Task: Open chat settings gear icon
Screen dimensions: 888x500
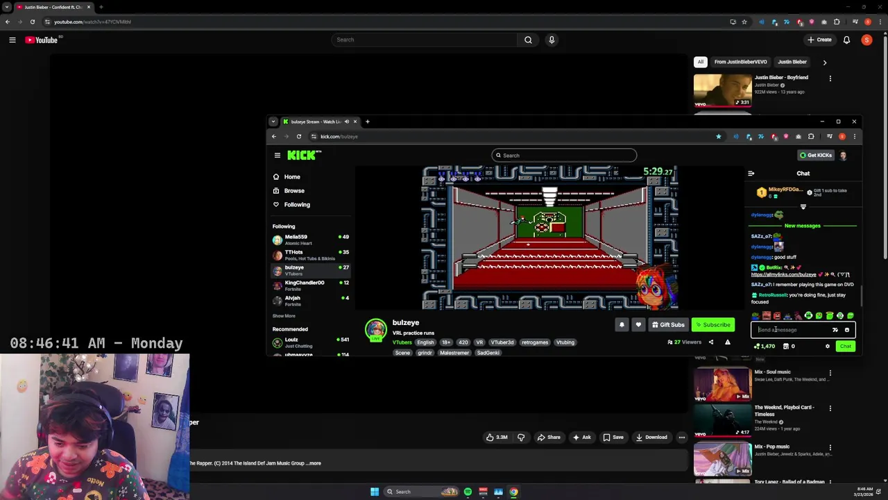Action: point(827,347)
